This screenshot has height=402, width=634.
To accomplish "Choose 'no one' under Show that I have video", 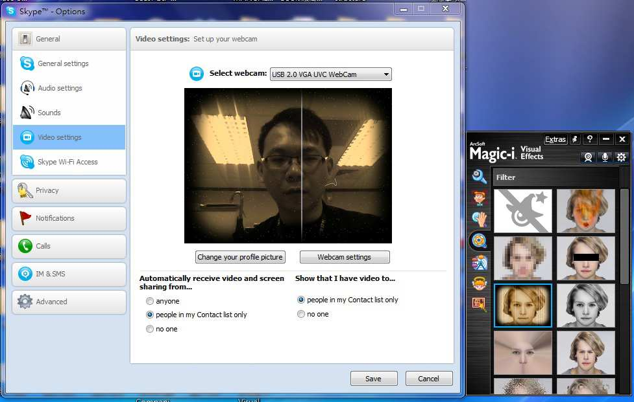I will (x=301, y=314).
